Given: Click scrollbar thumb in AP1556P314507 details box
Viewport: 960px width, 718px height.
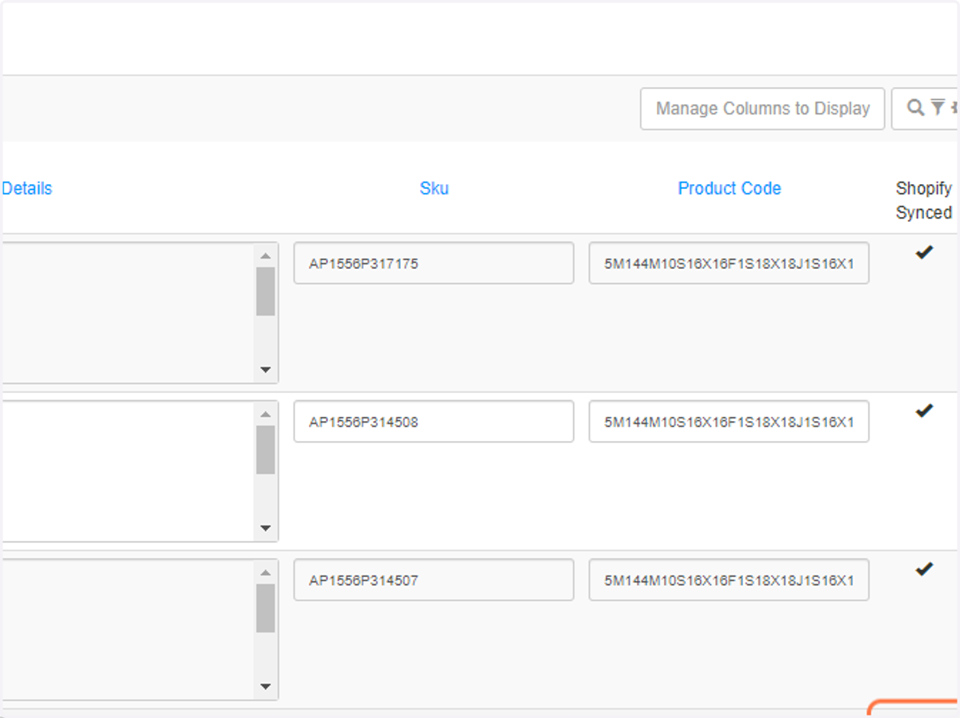Looking at the screenshot, I should [266, 608].
